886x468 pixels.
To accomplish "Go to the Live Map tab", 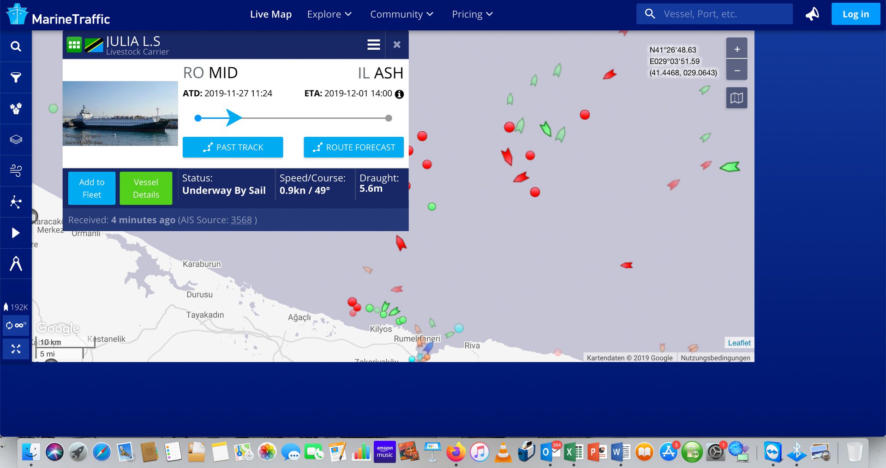I will [x=271, y=14].
